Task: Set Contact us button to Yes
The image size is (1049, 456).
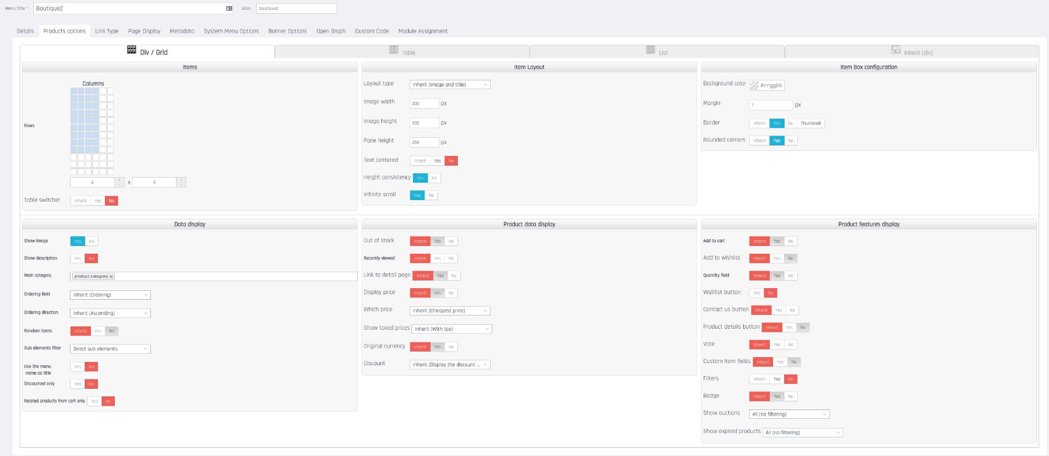Action: point(779,310)
